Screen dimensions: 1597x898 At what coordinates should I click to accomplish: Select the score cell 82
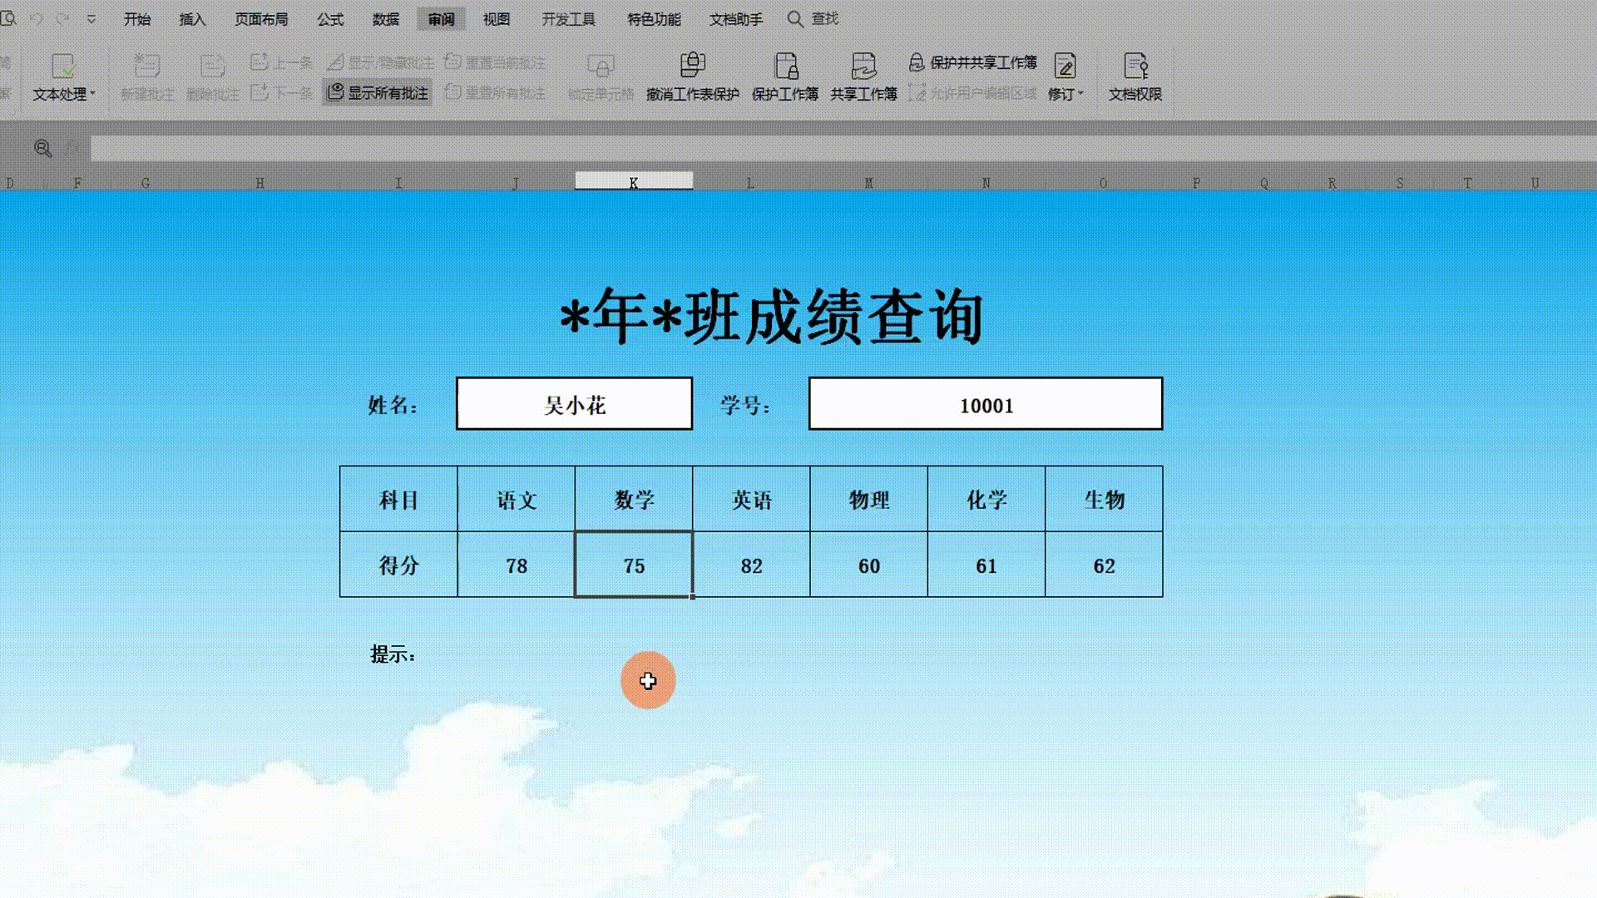point(751,565)
